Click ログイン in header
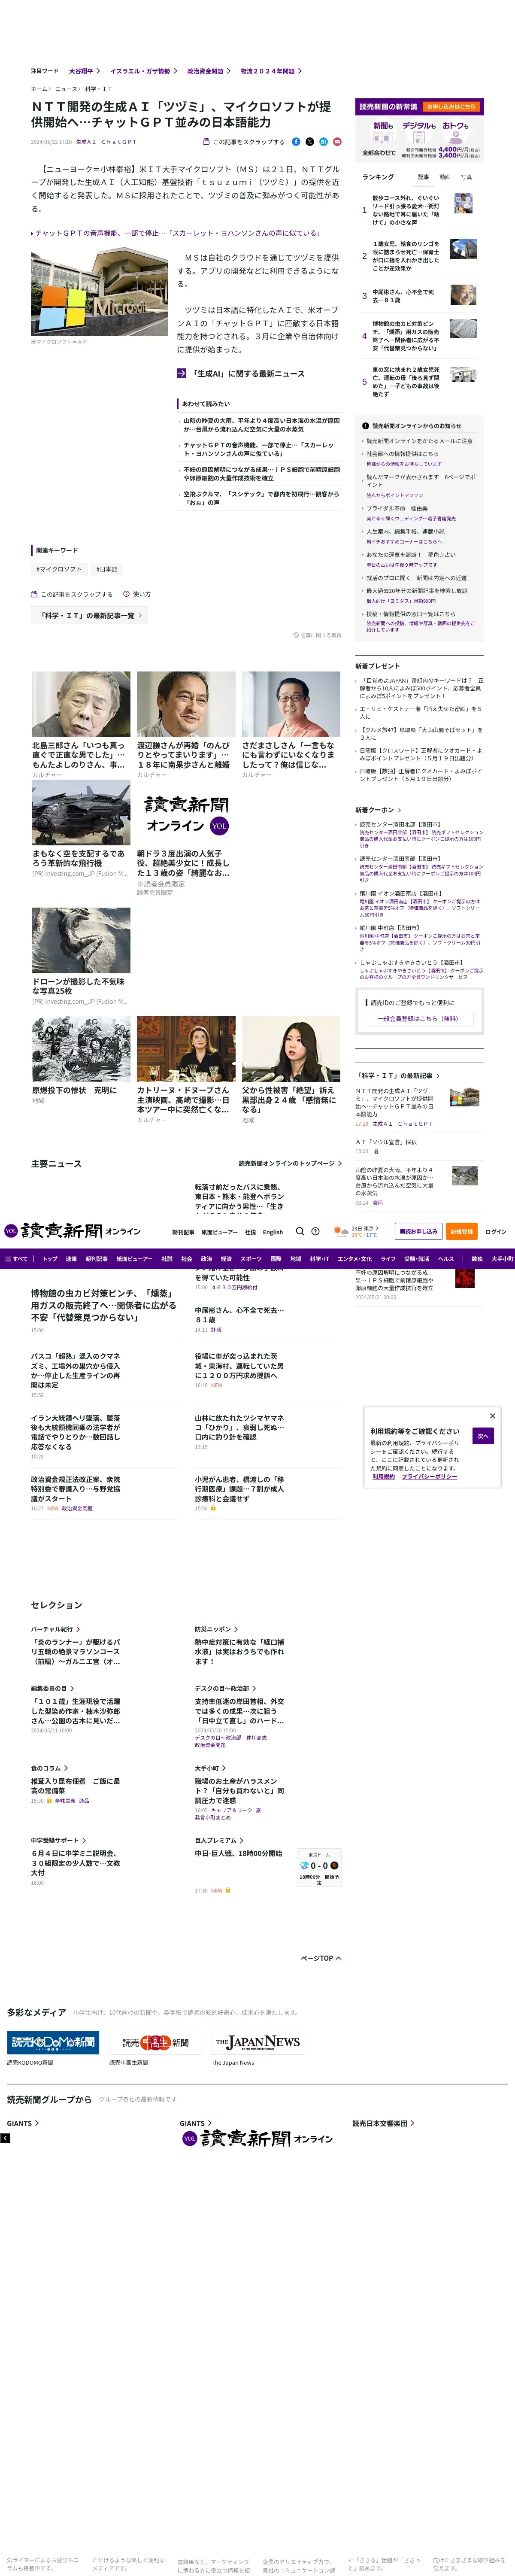Screen dimensions: 515x2576 click(x=496, y=1232)
